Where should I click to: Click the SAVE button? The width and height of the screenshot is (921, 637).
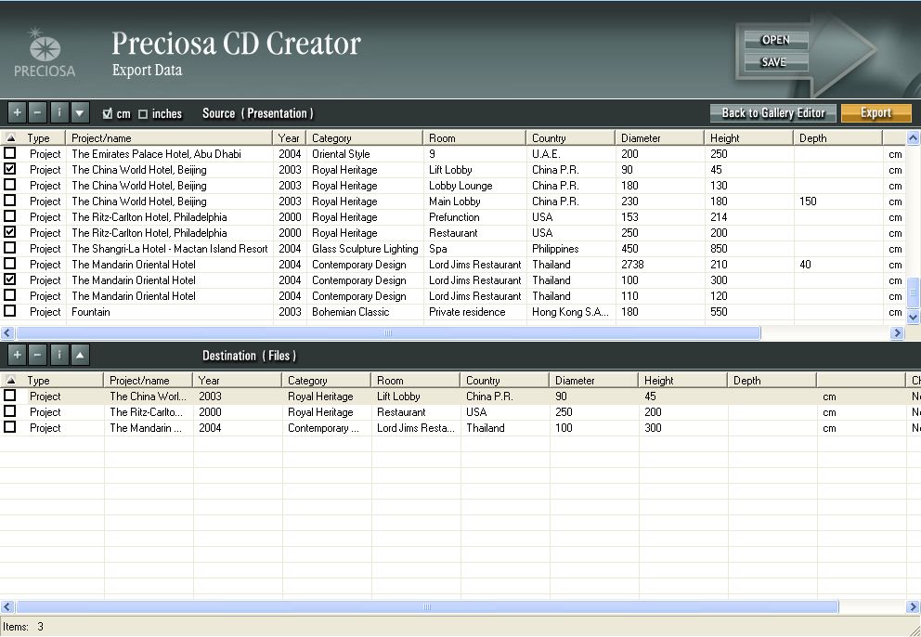pyautogui.click(x=776, y=61)
